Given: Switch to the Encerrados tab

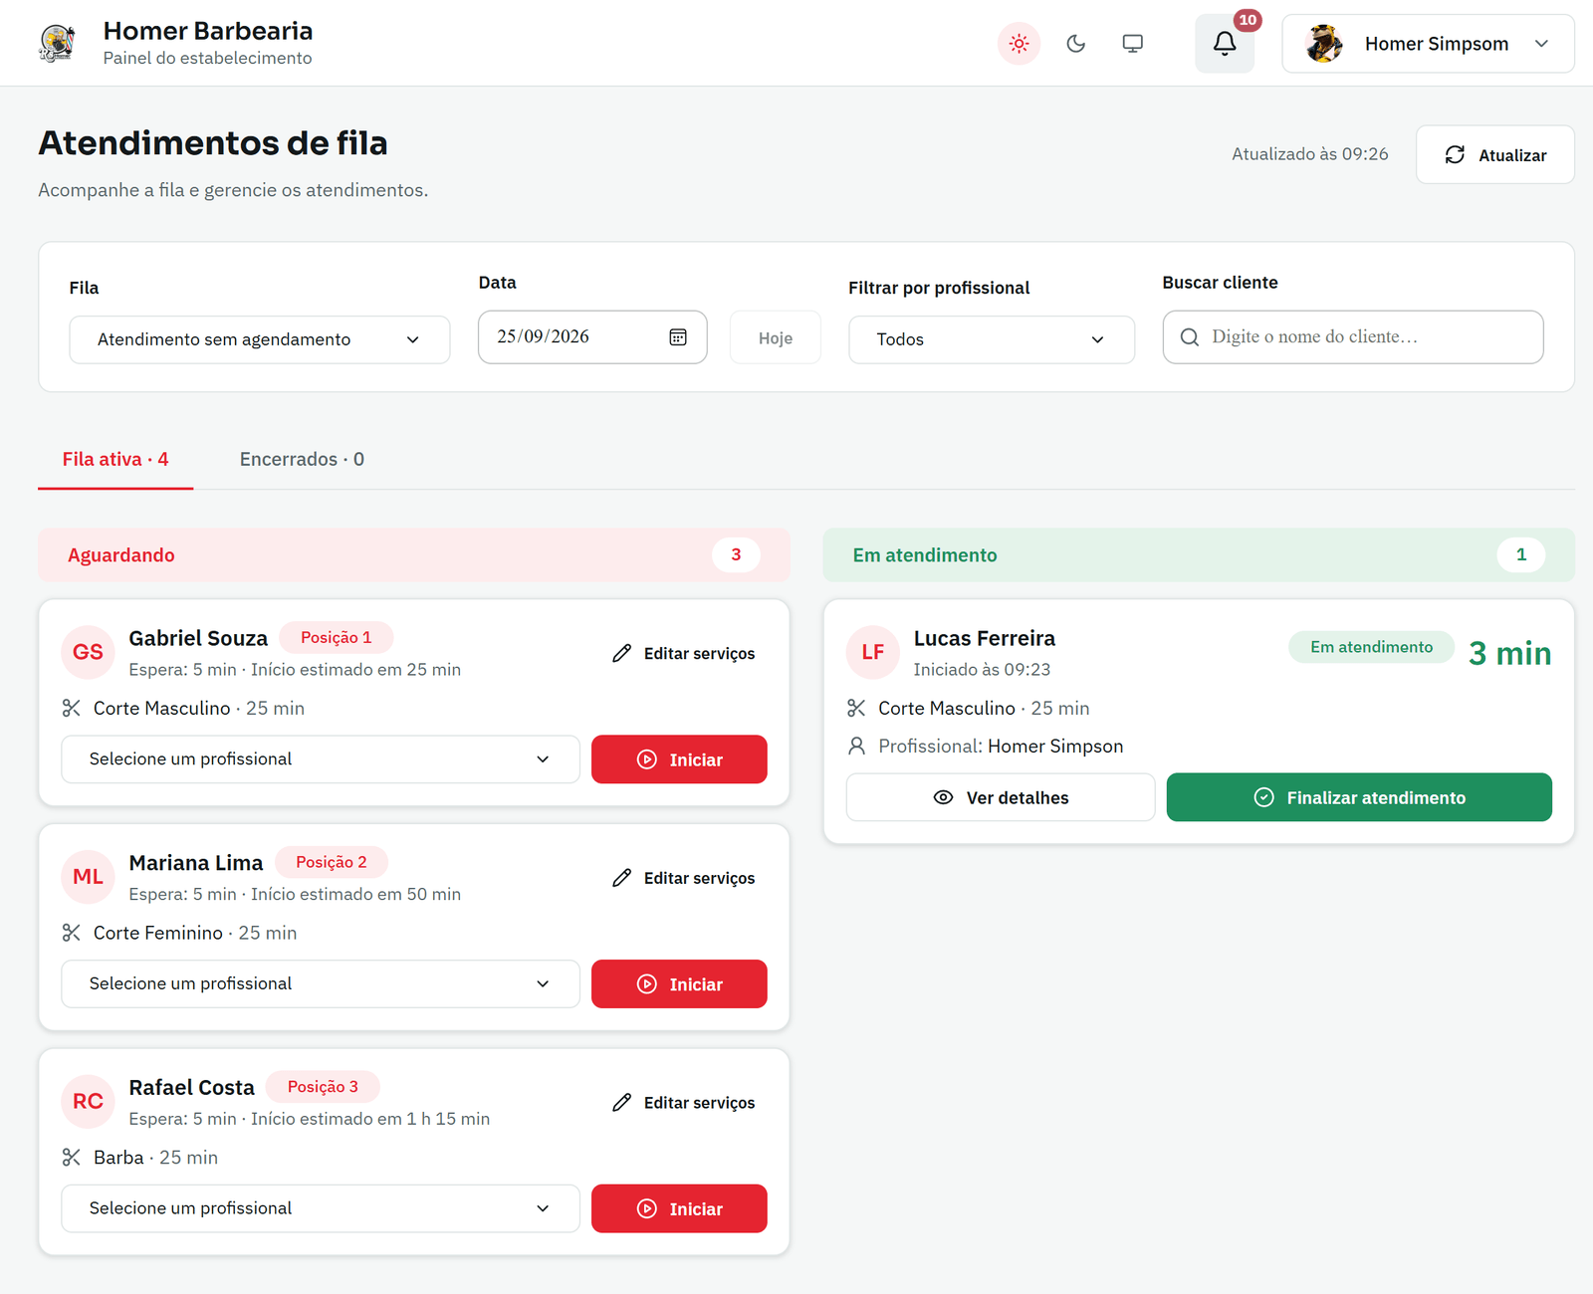Looking at the screenshot, I should point(302,459).
